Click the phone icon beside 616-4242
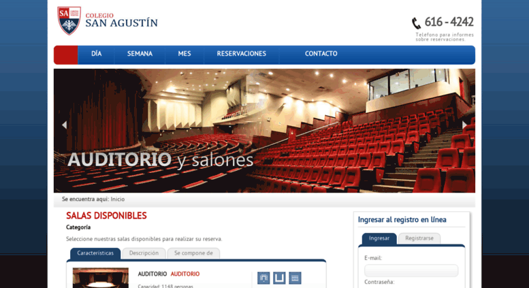This screenshot has height=288, width=529. (x=416, y=23)
